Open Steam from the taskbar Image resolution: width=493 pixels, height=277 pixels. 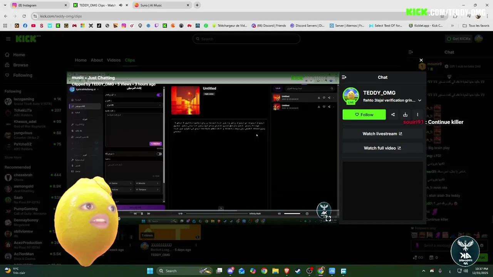[298, 271]
